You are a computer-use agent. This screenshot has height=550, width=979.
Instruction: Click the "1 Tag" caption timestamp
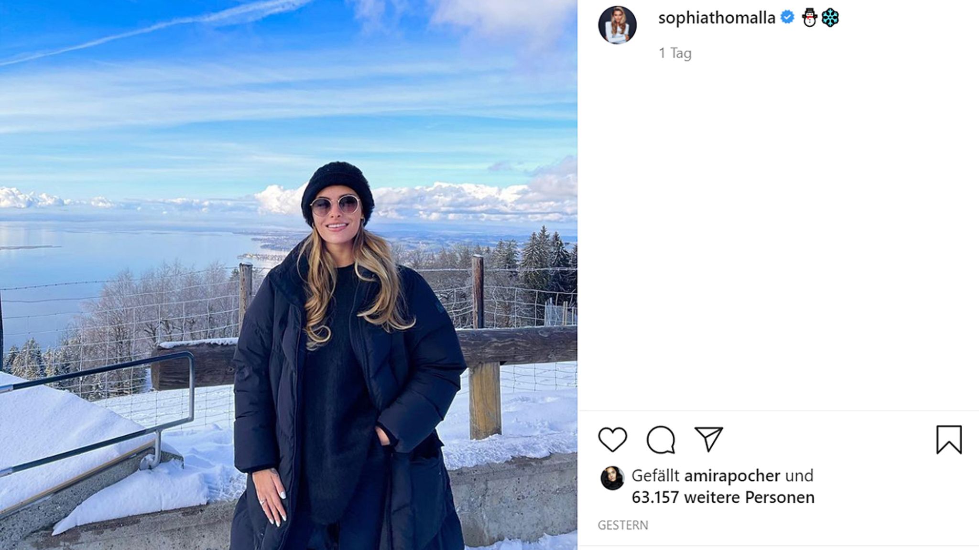coord(675,53)
